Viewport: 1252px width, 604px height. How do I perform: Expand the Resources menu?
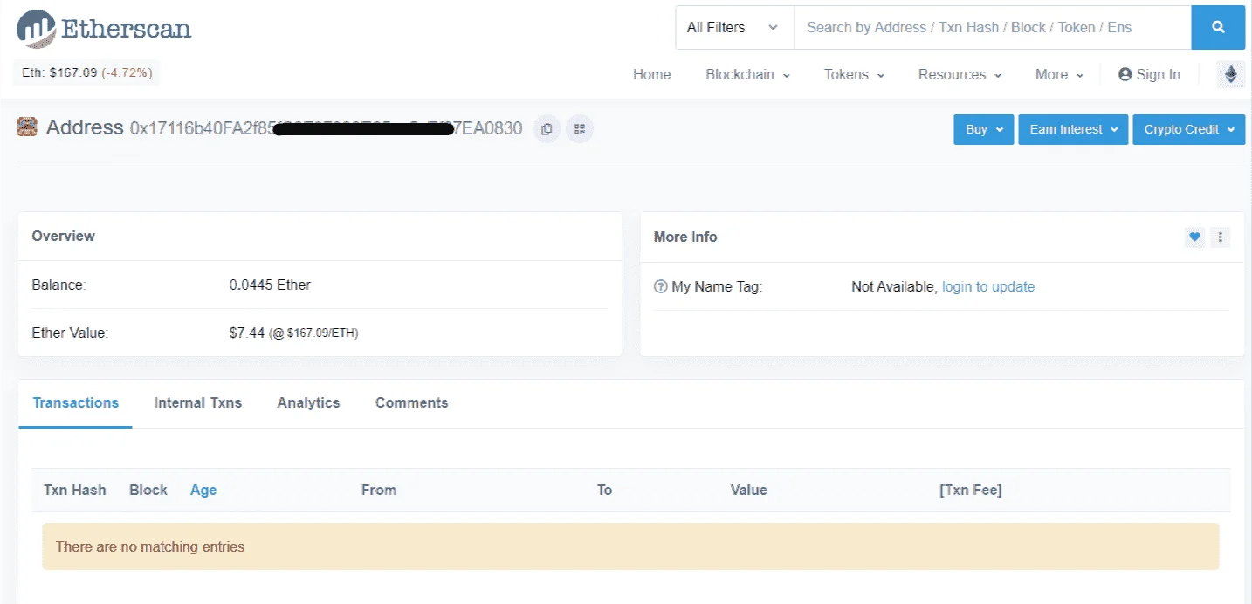point(960,75)
